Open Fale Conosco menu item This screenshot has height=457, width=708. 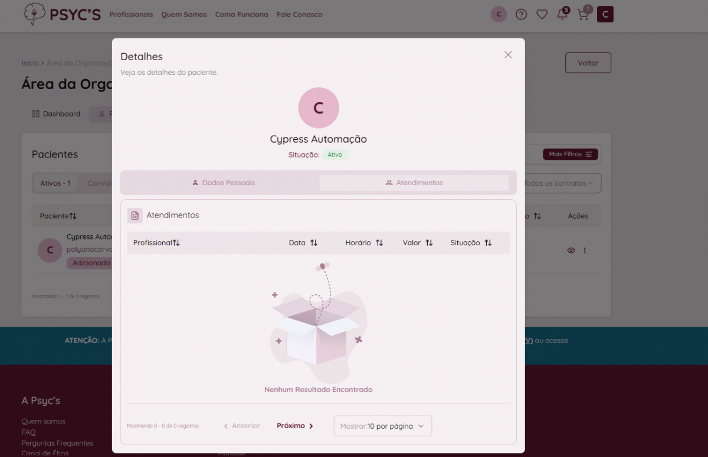tap(299, 14)
